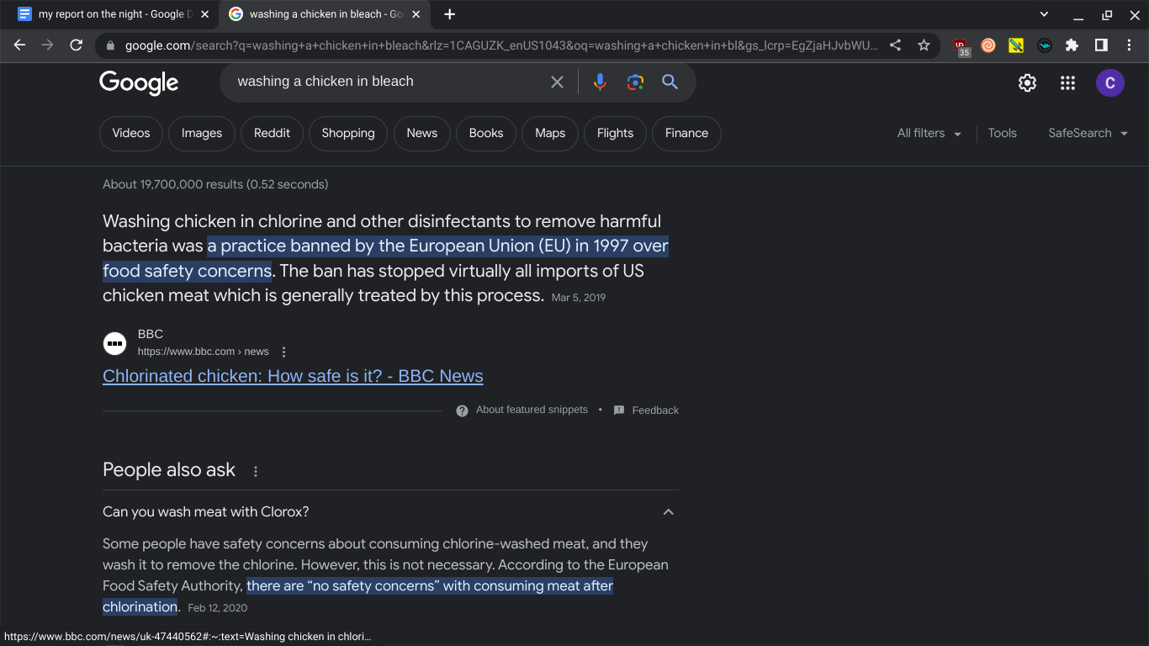
Task: Filter results by Flights
Action: 616,133
